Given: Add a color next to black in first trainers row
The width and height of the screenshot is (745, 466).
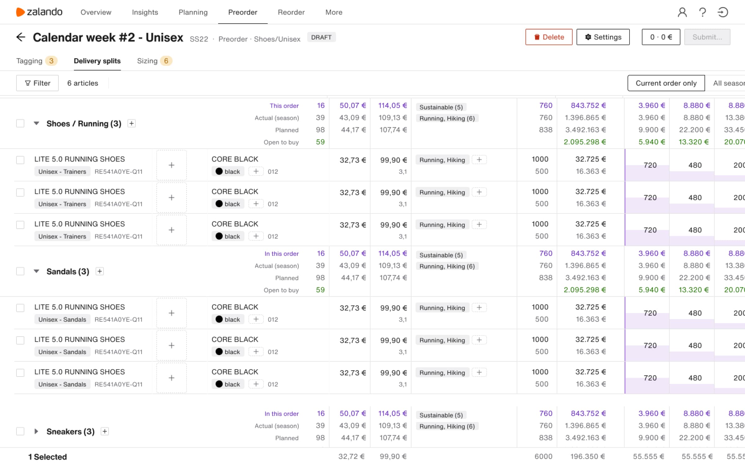Looking at the screenshot, I should (256, 171).
